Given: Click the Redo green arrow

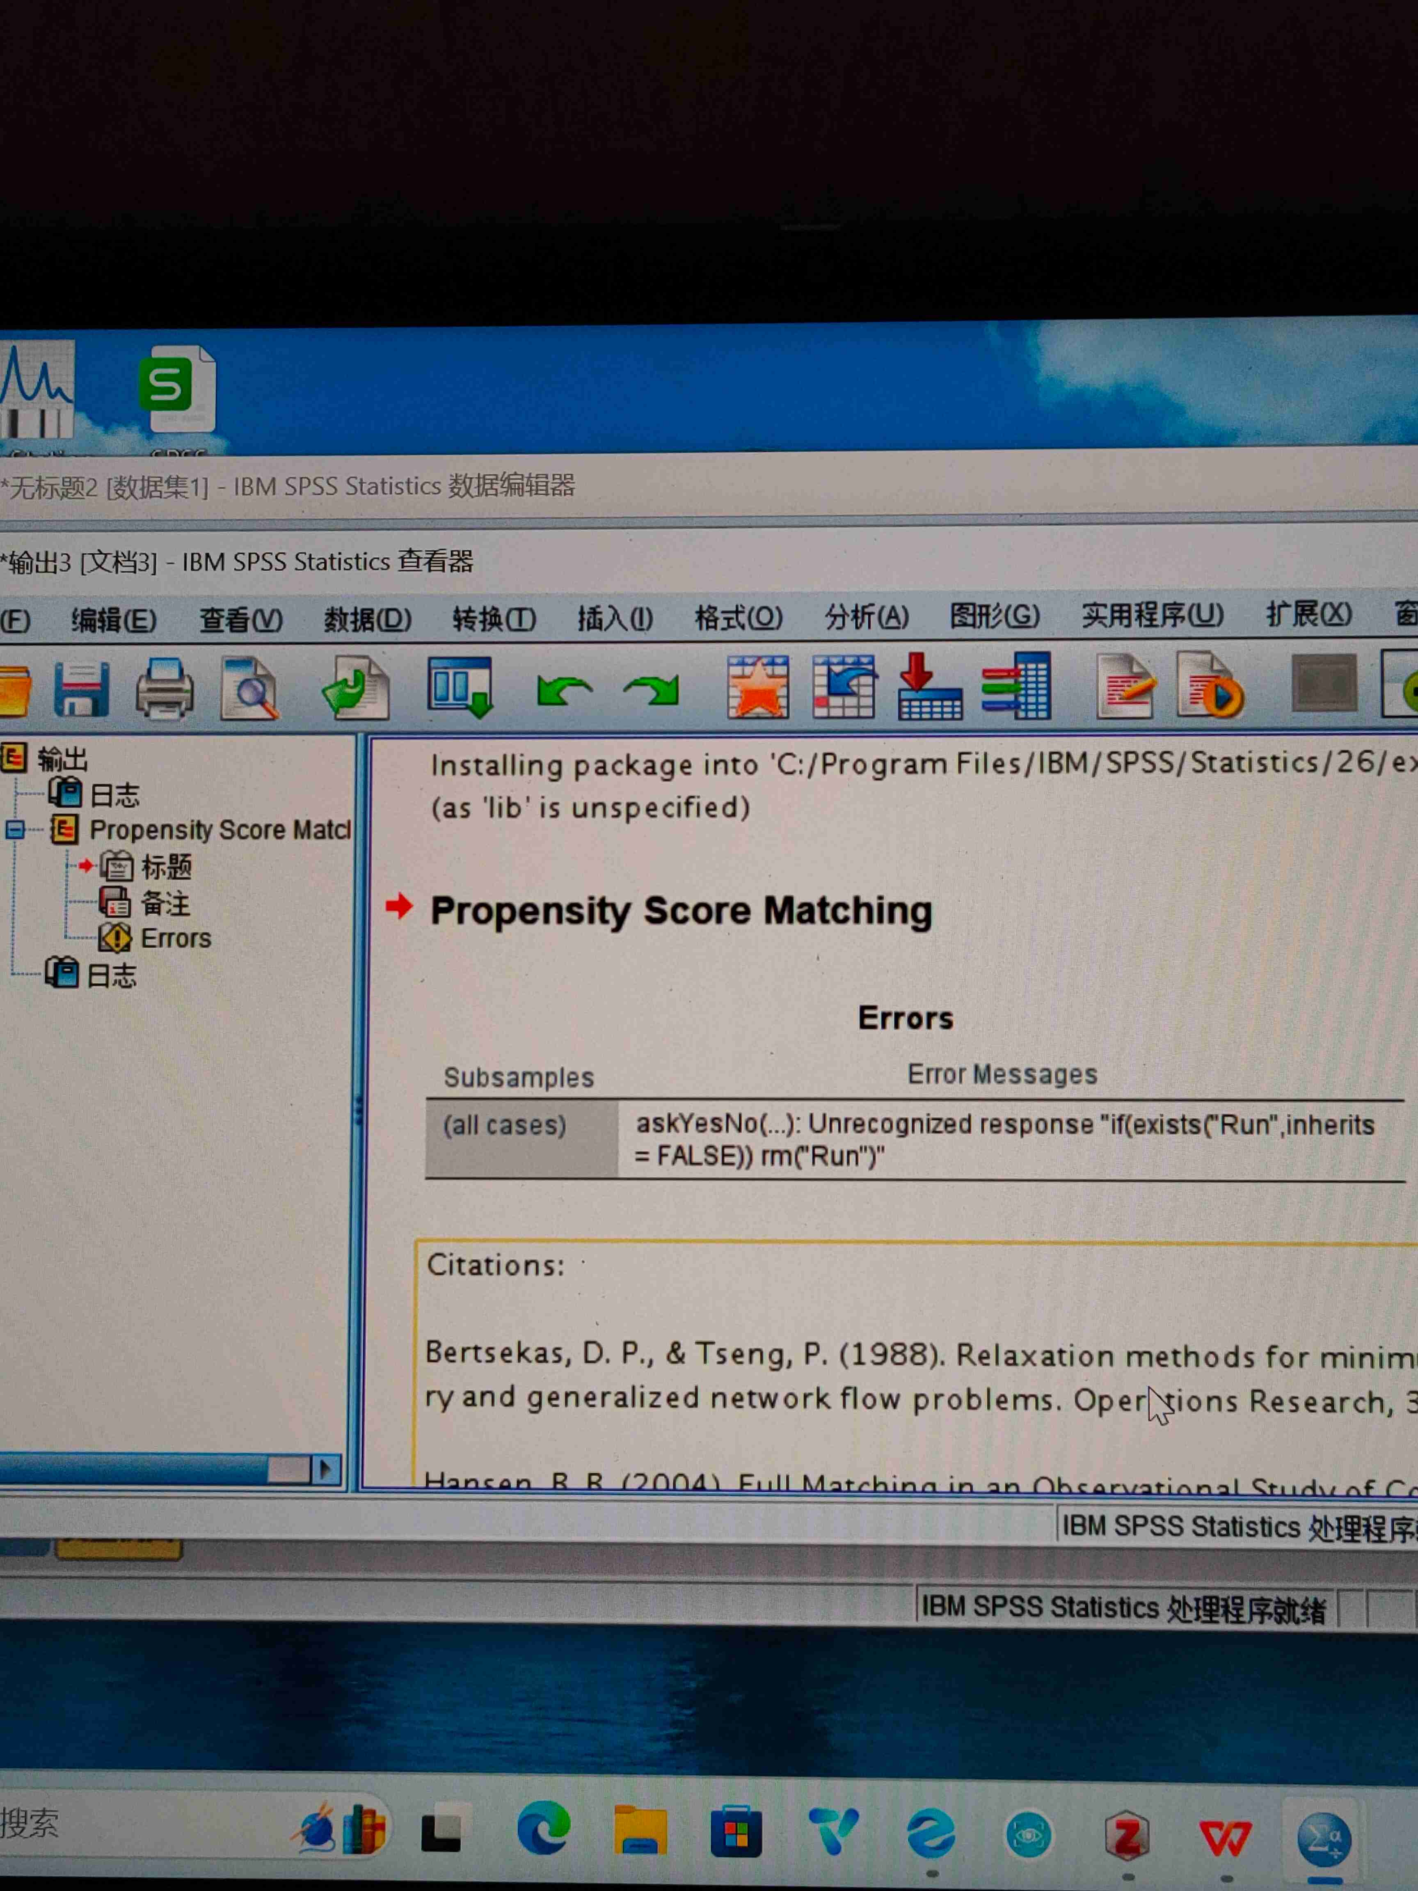Looking at the screenshot, I should [x=651, y=690].
